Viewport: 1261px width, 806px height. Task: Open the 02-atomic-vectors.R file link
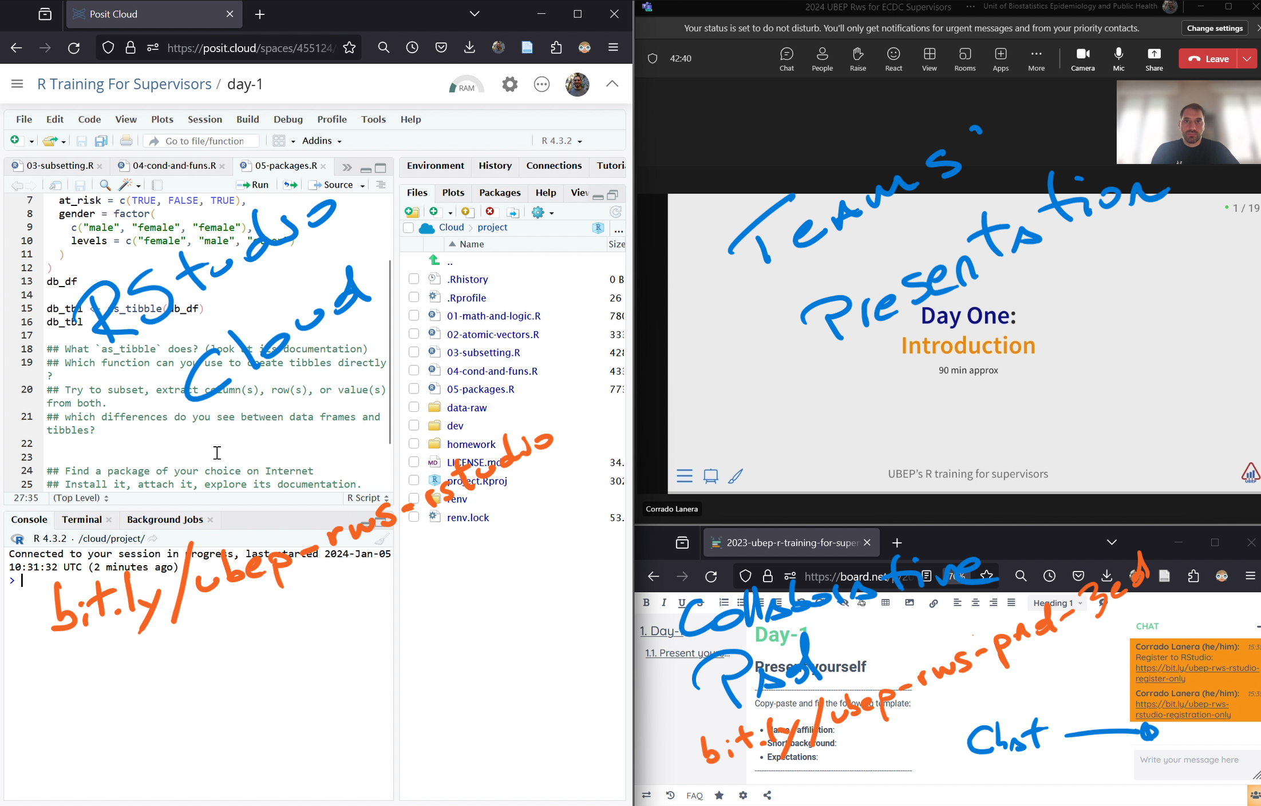click(x=493, y=334)
